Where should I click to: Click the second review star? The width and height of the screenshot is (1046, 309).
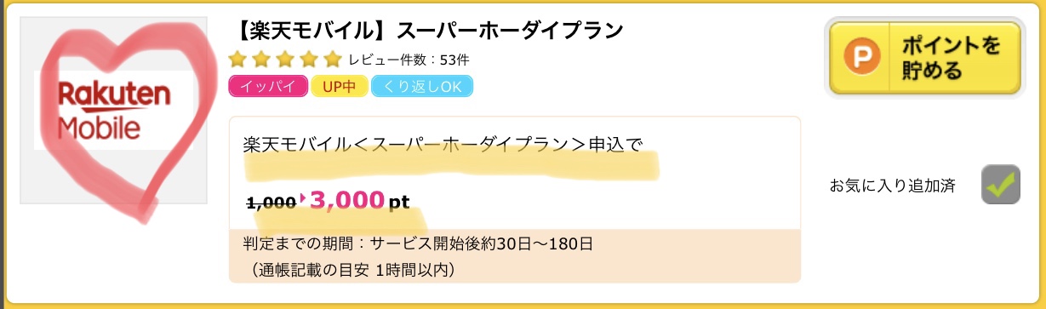(262, 60)
